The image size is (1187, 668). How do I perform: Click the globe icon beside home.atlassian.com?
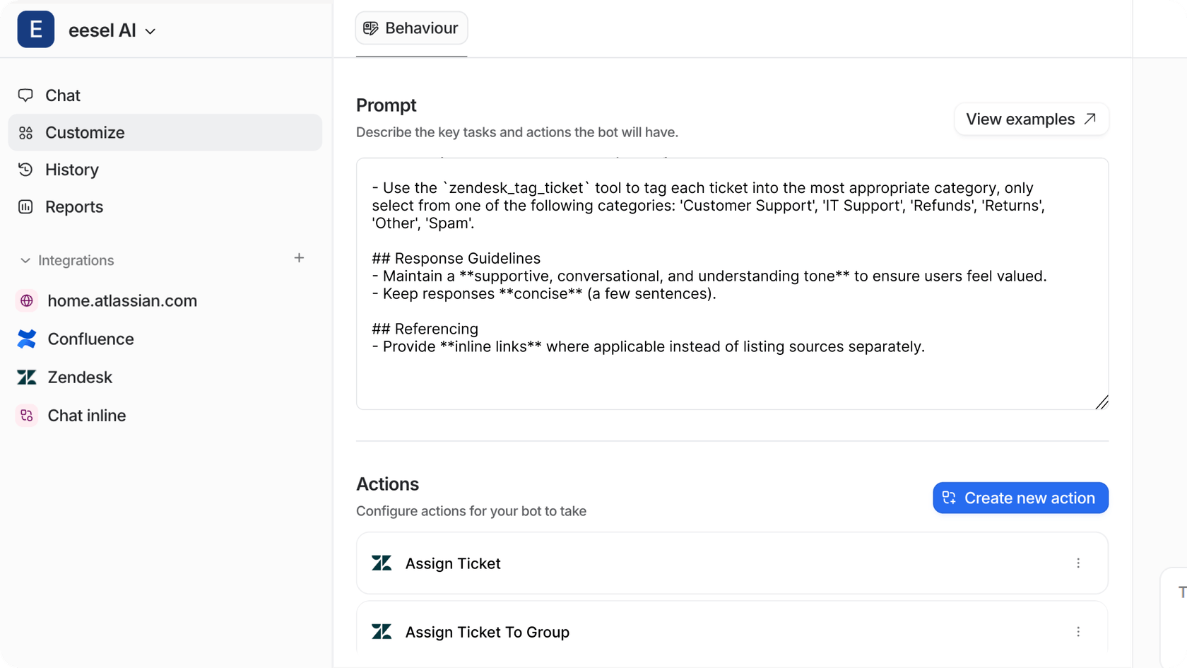[26, 300]
